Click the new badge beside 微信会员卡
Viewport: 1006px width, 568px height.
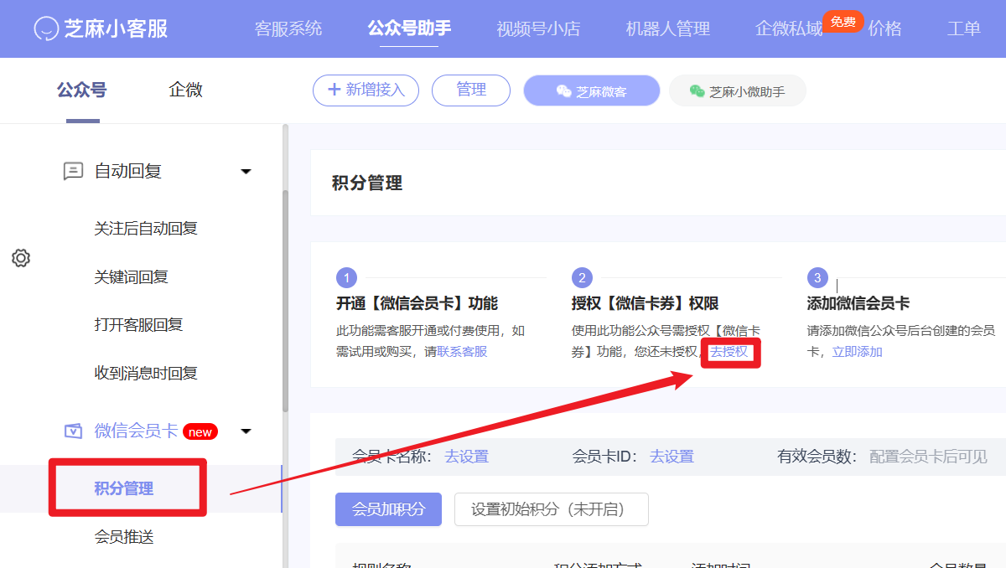point(200,432)
